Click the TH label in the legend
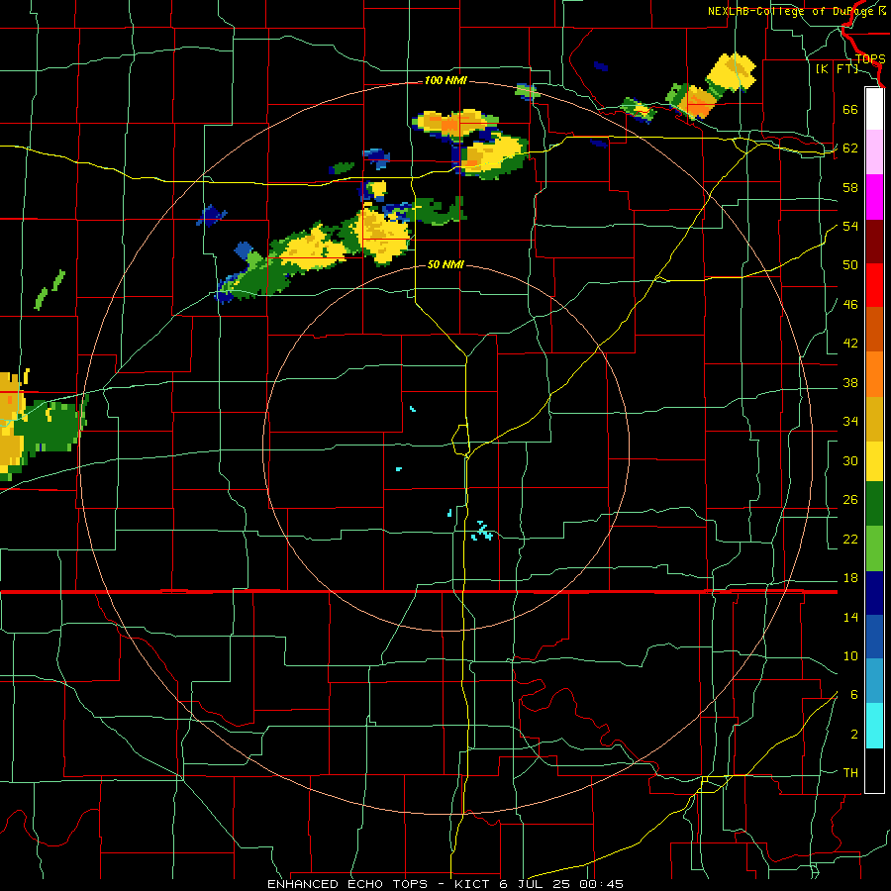Screen dimensions: 891x891 [850, 773]
